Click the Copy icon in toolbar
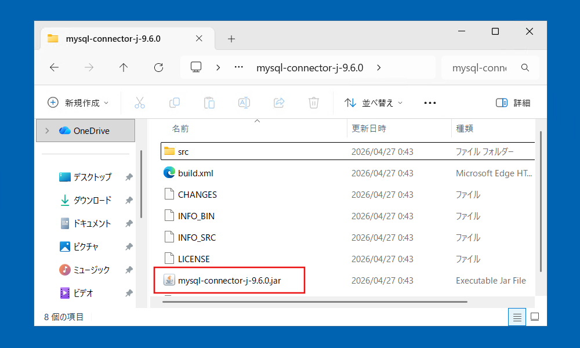Screen dimensions: 580x348 click(x=175, y=103)
